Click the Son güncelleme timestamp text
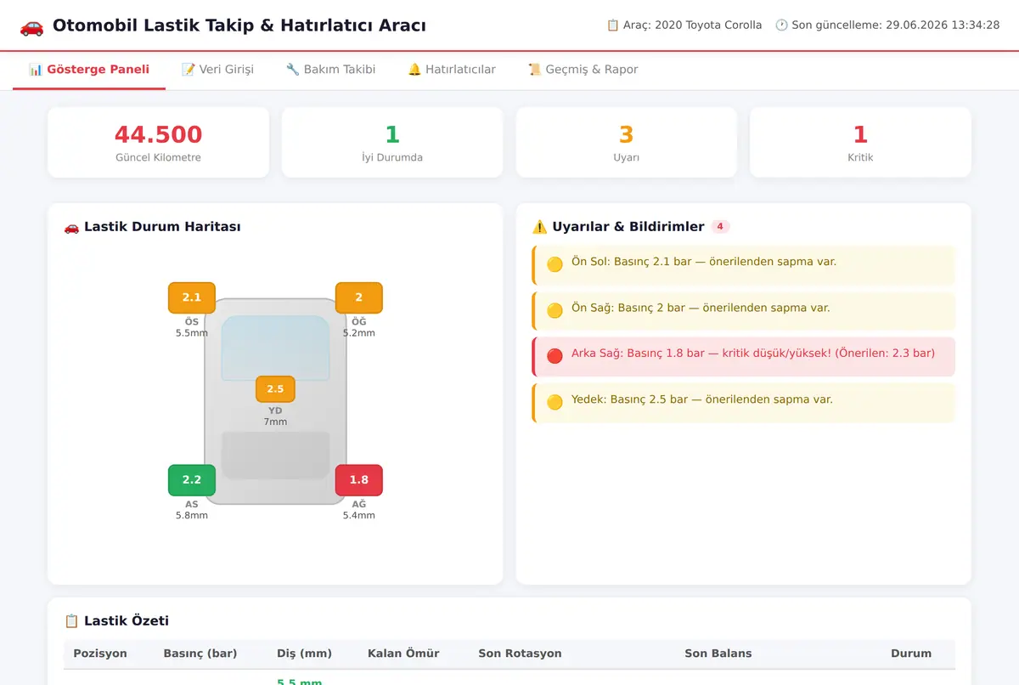Image resolution: width=1019 pixels, height=685 pixels. tap(896, 25)
